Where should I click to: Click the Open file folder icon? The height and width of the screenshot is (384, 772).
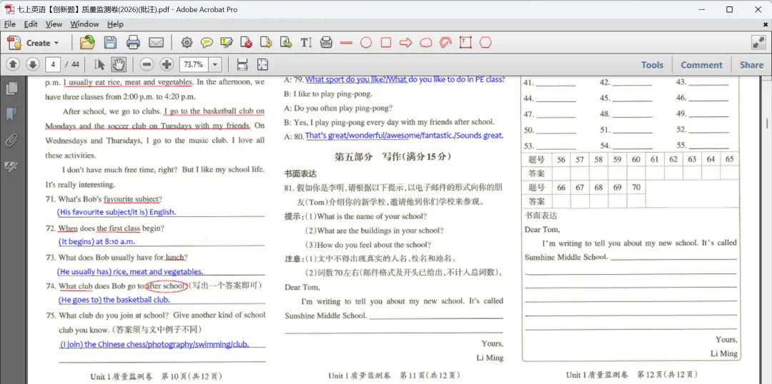[87, 43]
